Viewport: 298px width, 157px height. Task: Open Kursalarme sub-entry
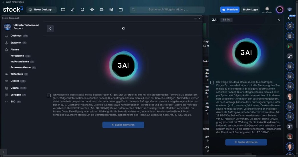point(17,56)
